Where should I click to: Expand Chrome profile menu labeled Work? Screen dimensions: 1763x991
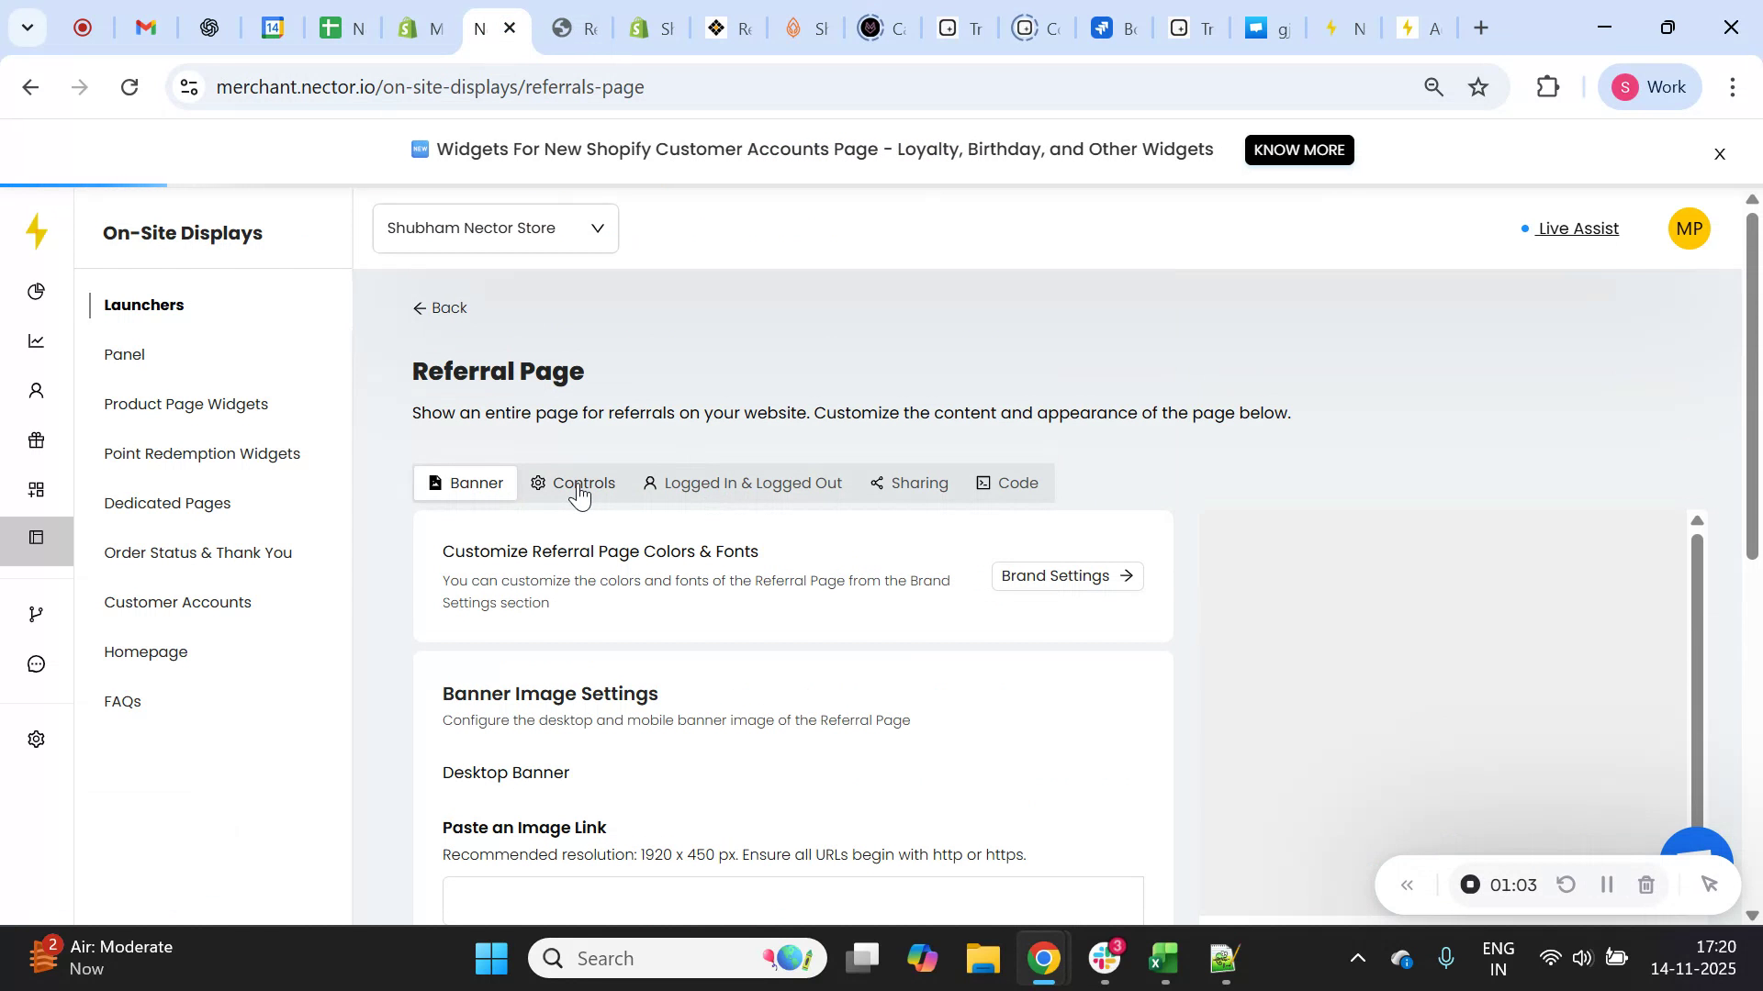(1650, 86)
